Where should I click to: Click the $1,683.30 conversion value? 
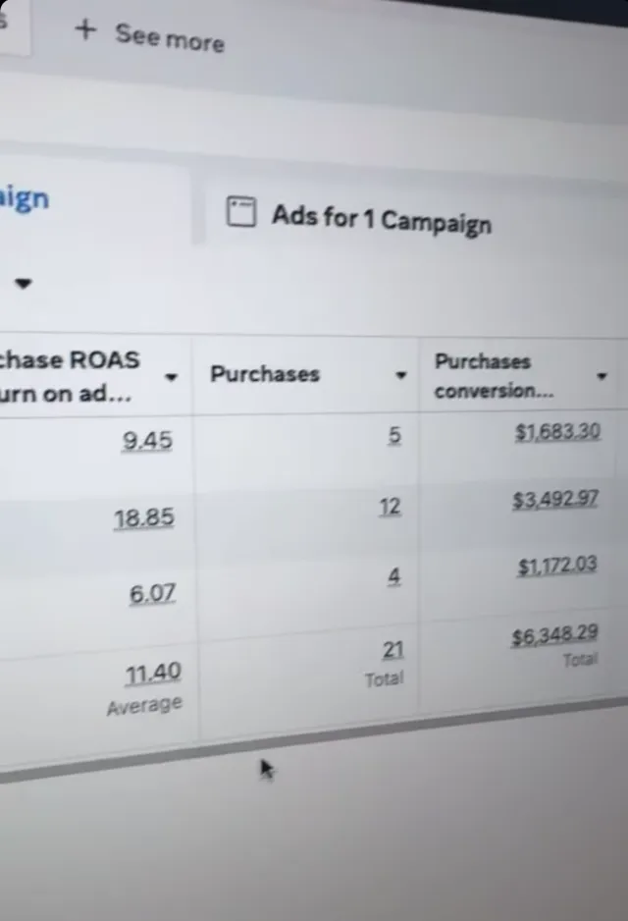557,432
